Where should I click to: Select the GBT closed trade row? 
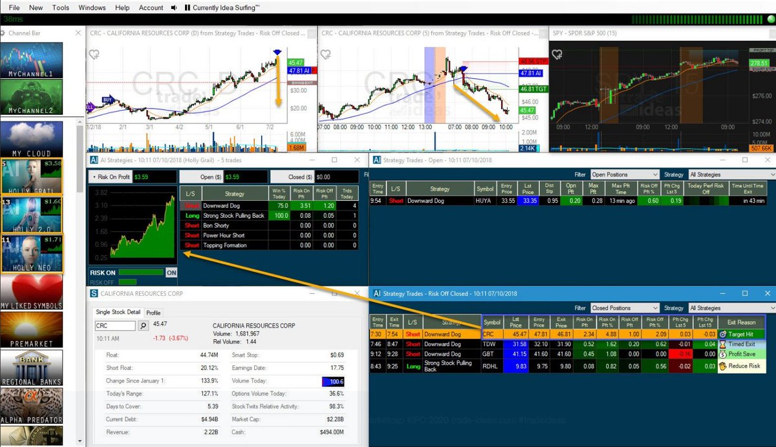[566, 354]
